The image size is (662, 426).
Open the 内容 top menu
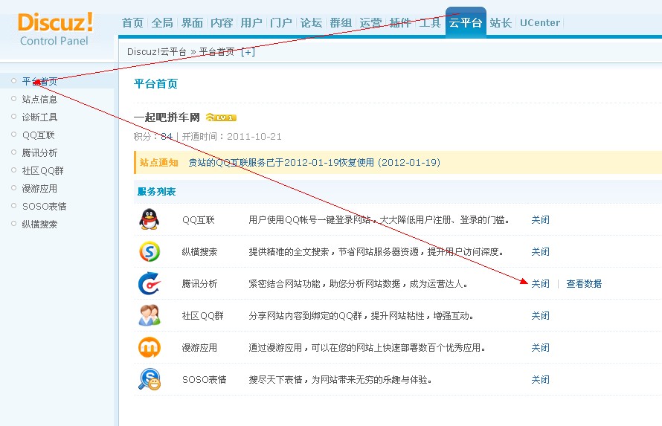click(222, 23)
